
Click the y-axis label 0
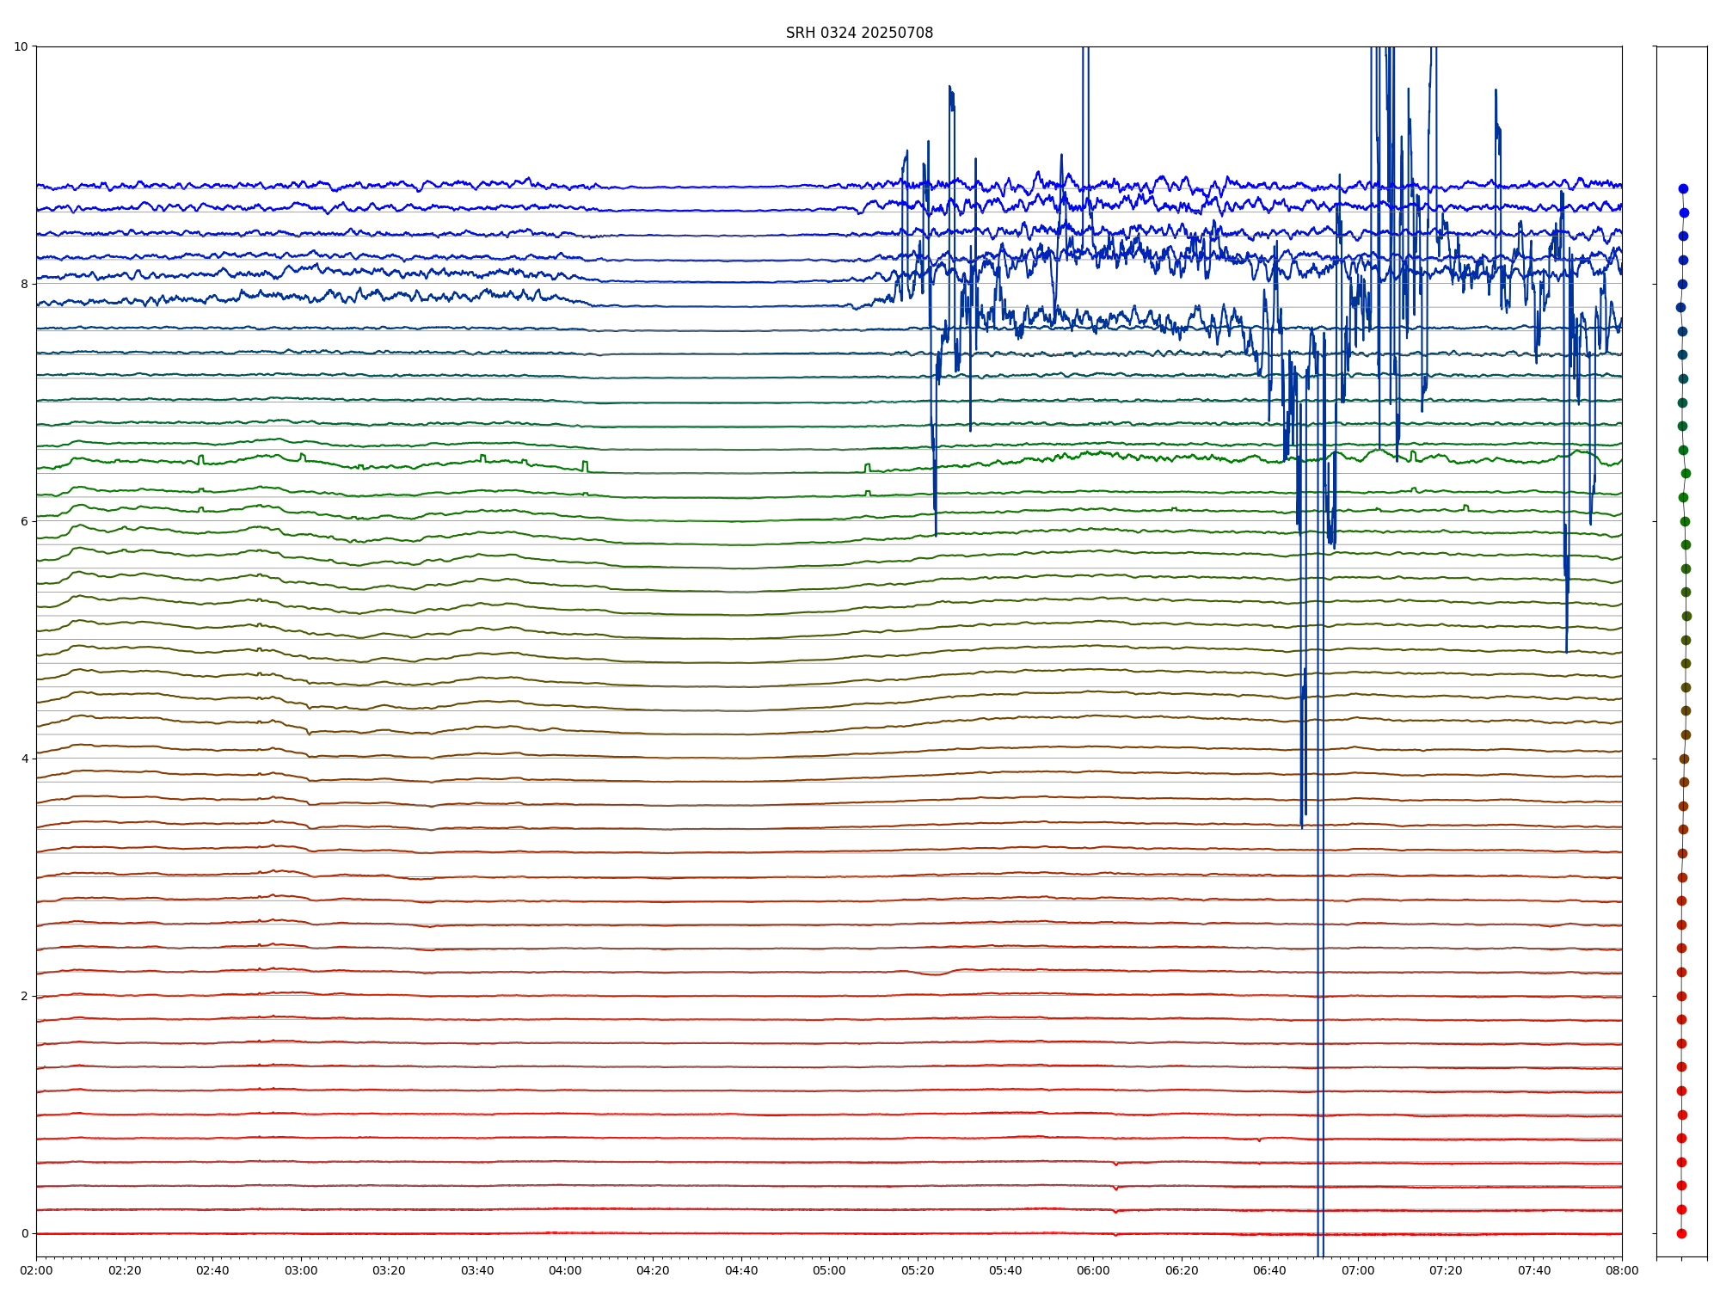pos(24,1233)
